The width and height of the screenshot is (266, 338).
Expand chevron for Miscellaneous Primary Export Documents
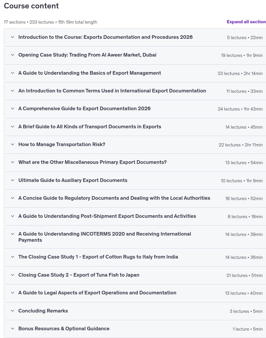[13, 162]
